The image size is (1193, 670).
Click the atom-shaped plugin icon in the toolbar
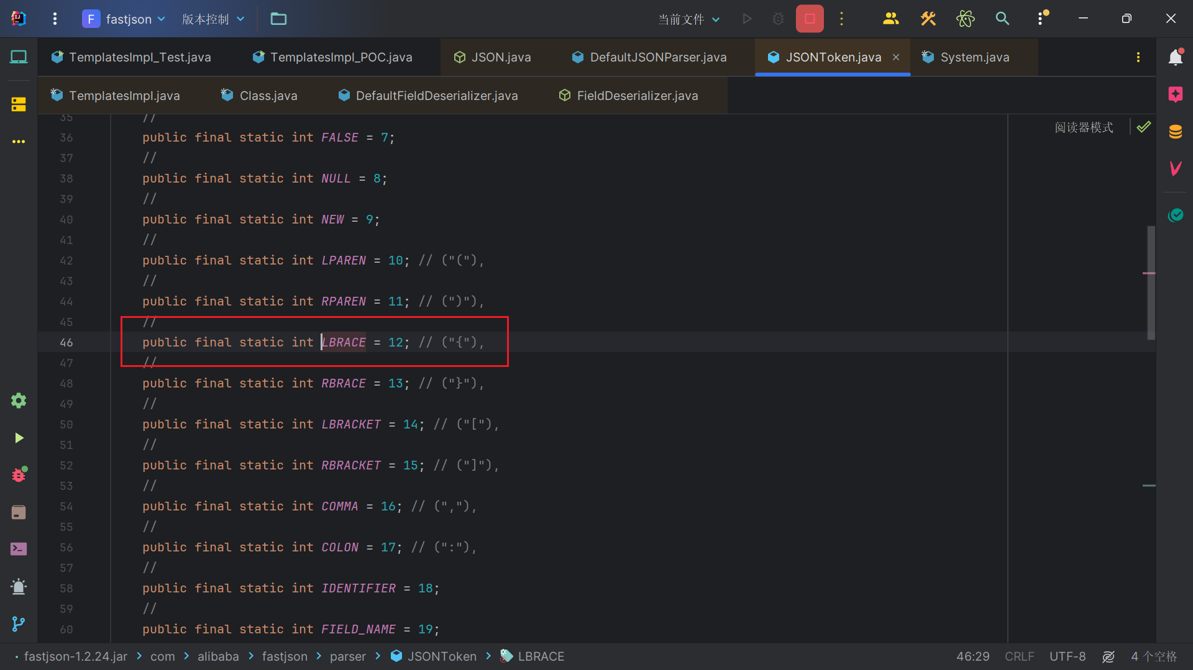pos(965,19)
